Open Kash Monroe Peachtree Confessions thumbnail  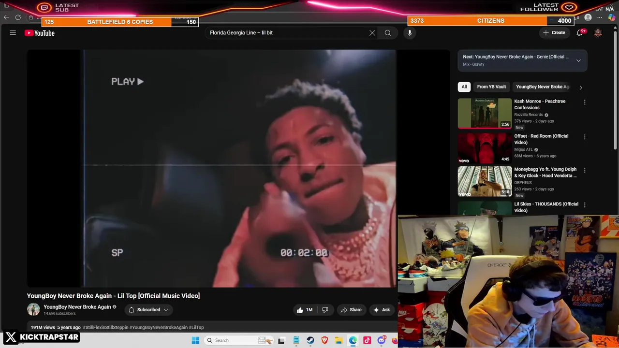click(x=485, y=114)
